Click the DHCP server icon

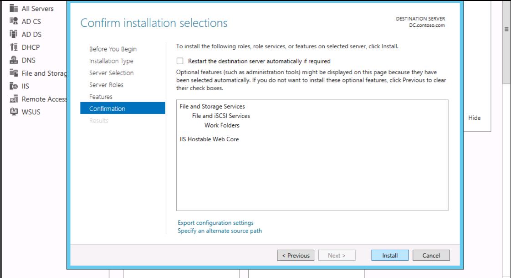pyautogui.click(x=13, y=47)
